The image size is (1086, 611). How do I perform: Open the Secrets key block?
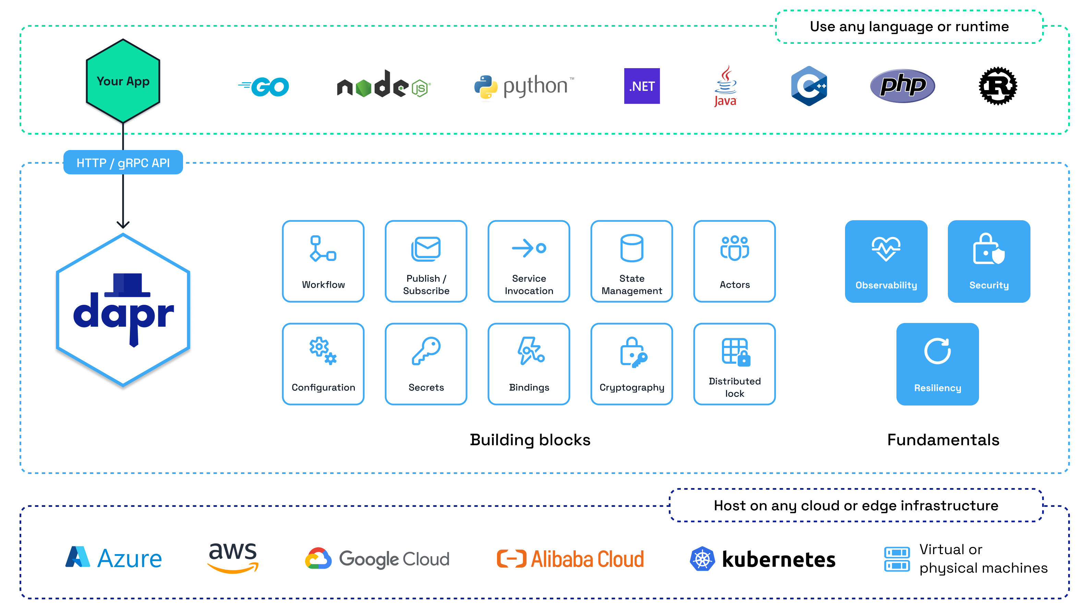(426, 364)
